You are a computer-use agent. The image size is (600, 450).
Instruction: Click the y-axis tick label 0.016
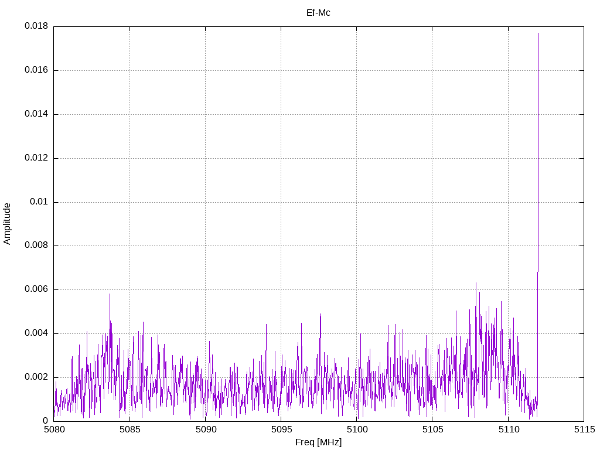coord(36,70)
